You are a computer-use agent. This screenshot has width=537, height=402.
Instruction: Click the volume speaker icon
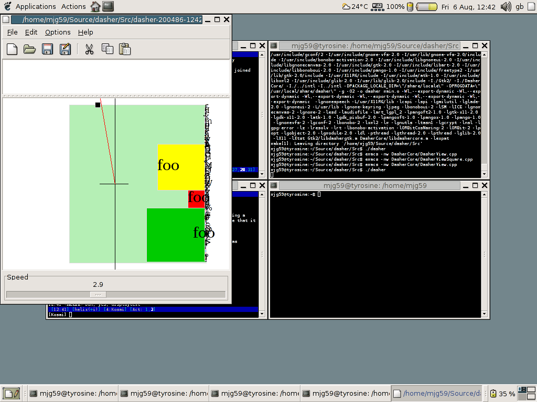[506, 6]
